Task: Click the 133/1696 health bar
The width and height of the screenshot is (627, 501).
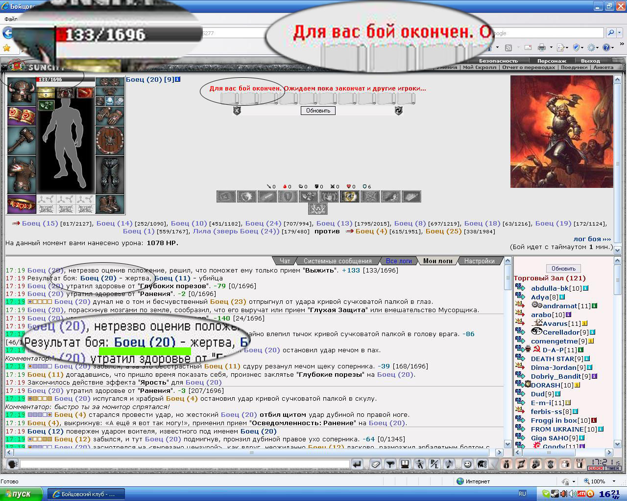Action: (x=65, y=79)
